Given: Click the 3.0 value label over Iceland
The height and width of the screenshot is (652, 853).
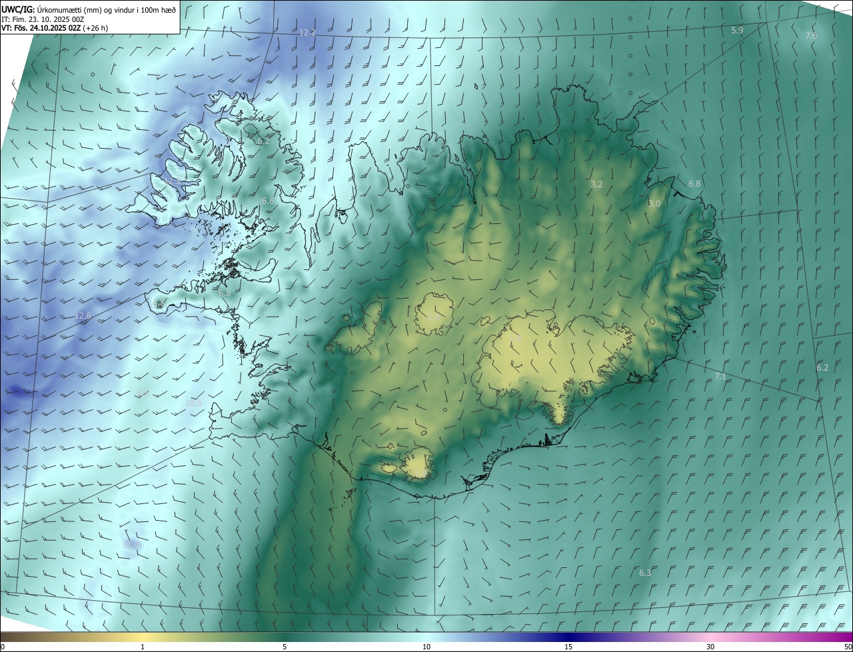Looking at the screenshot, I should 654,204.
